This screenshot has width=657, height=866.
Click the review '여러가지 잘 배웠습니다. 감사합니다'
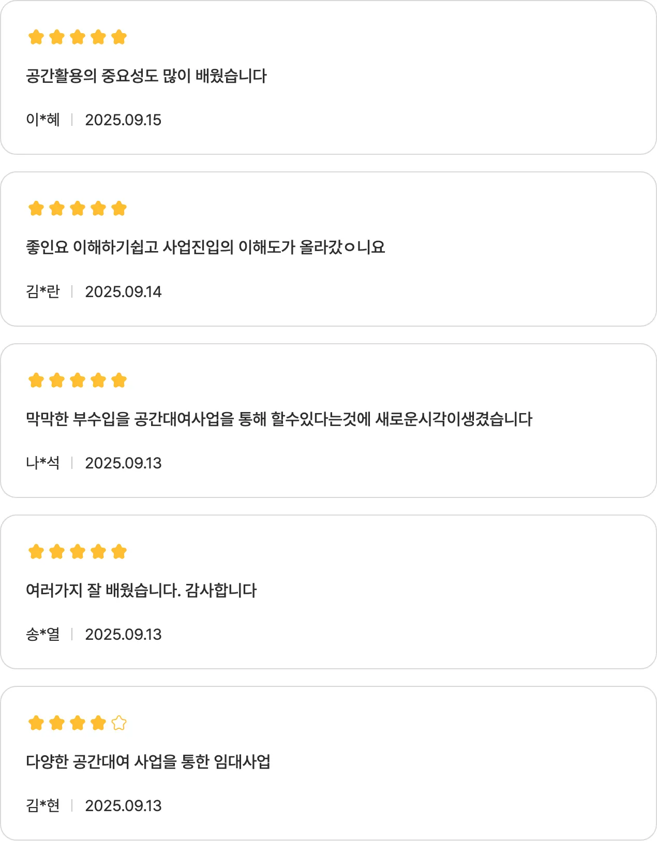[x=141, y=590]
